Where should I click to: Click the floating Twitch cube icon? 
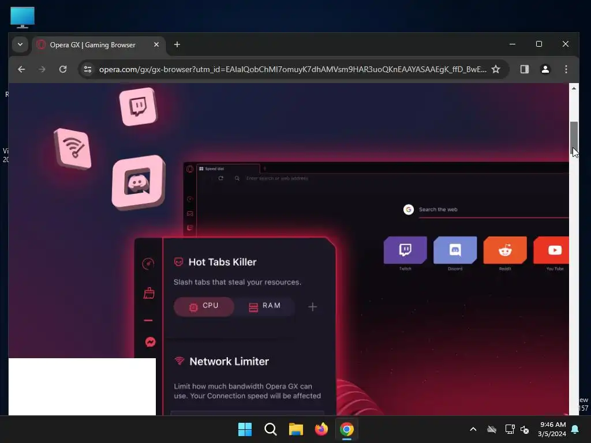coord(138,107)
